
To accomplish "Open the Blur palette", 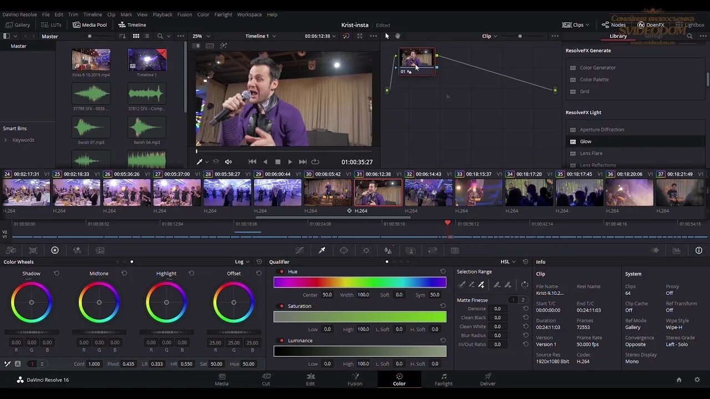I will pos(388,250).
